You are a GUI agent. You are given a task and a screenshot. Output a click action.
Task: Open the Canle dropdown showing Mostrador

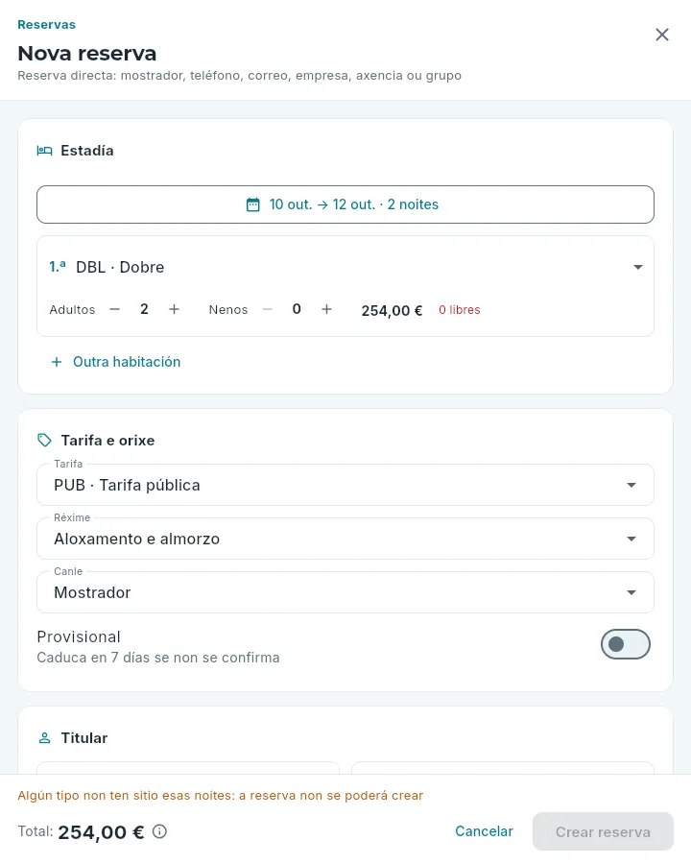345,592
